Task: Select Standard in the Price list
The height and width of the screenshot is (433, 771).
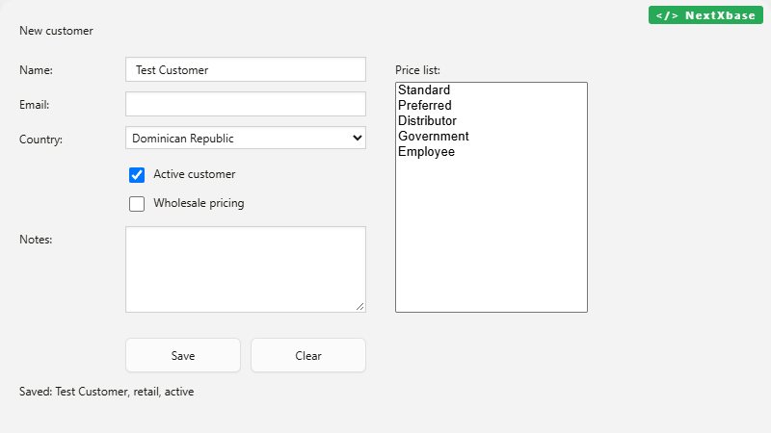Action: click(491, 89)
